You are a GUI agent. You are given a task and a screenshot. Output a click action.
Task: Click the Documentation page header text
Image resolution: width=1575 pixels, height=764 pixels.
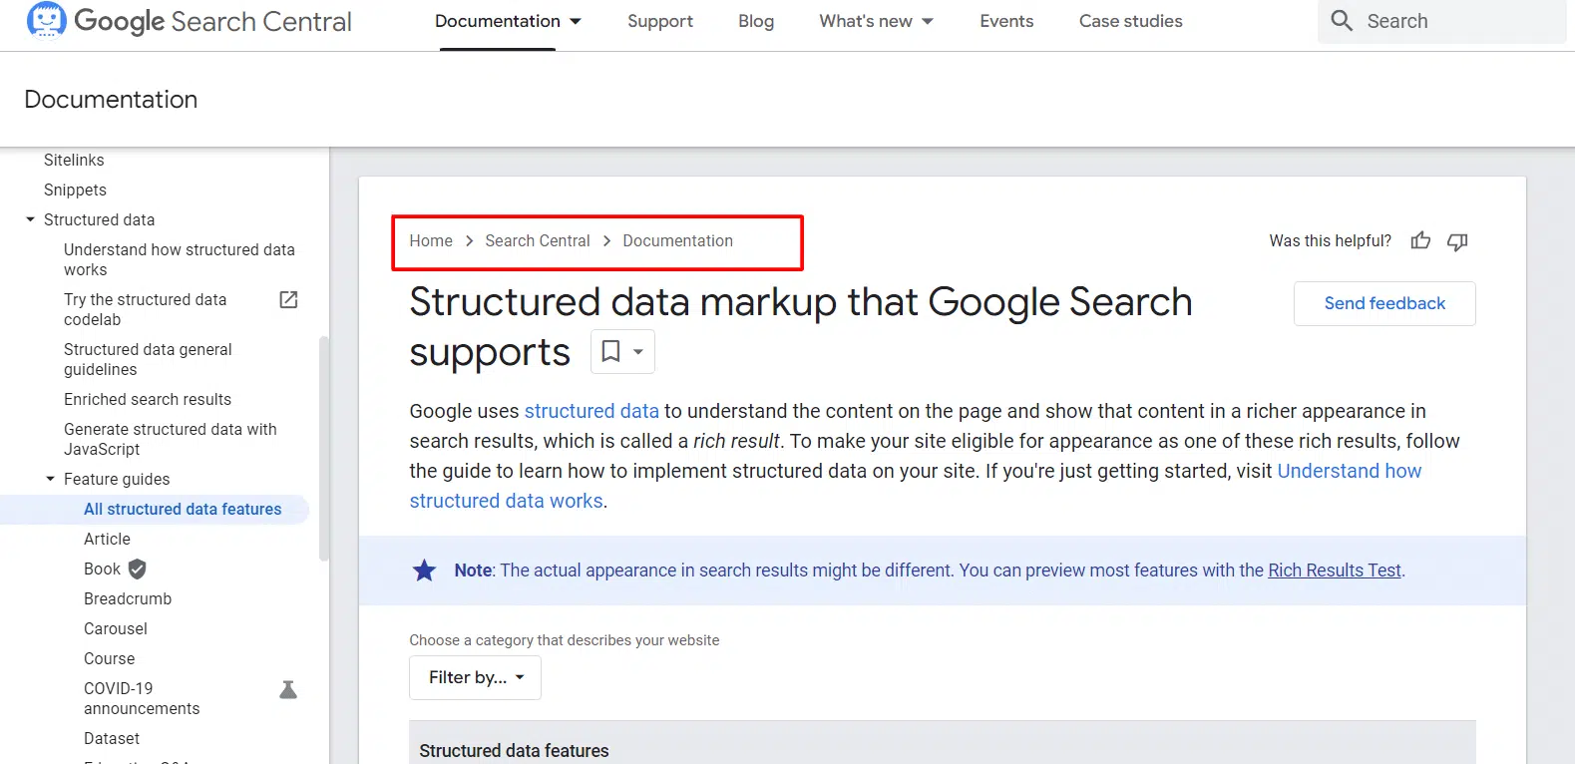click(111, 100)
